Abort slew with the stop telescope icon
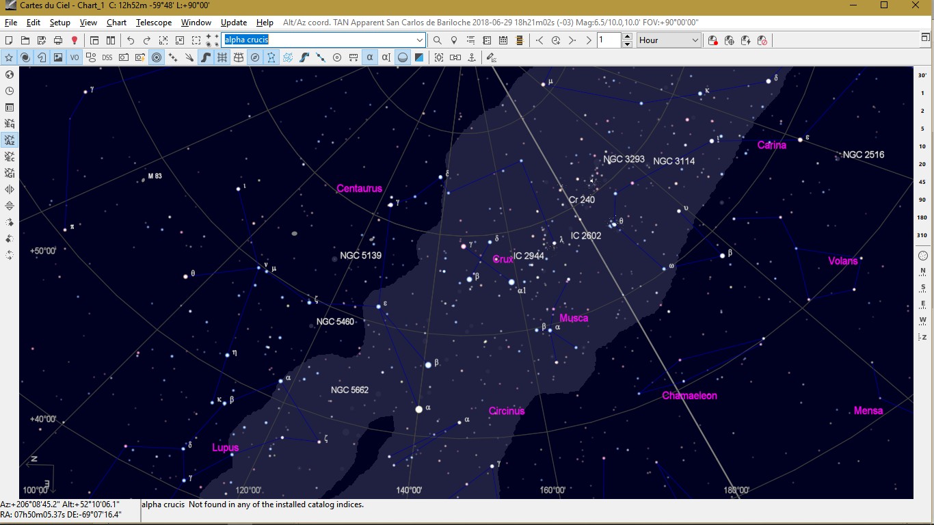This screenshot has height=525, width=934. tap(762, 40)
